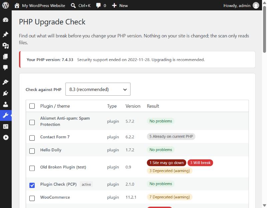Click the Plugin / theme column header
The width and height of the screenshot is (267, 208).
click(x=55, y=106)
